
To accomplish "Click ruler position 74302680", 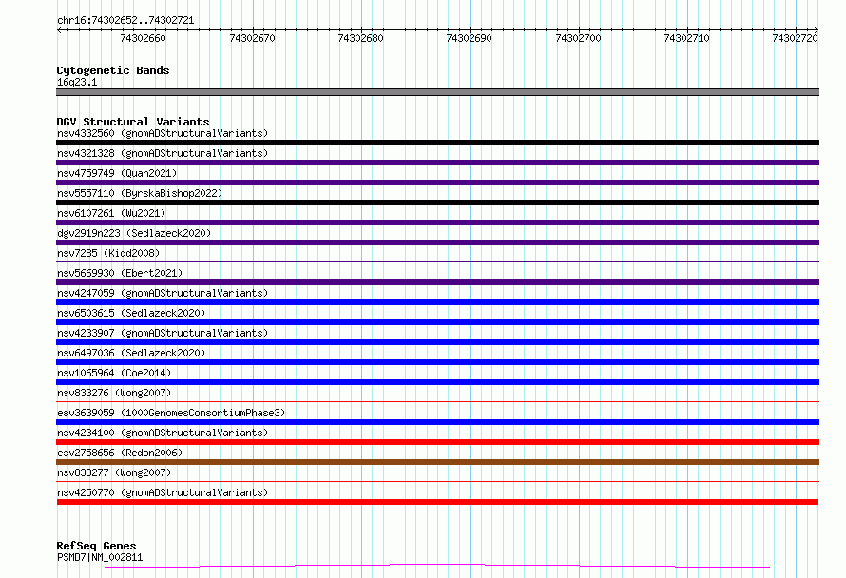I will pyautogui.click(x=360, y=38).
